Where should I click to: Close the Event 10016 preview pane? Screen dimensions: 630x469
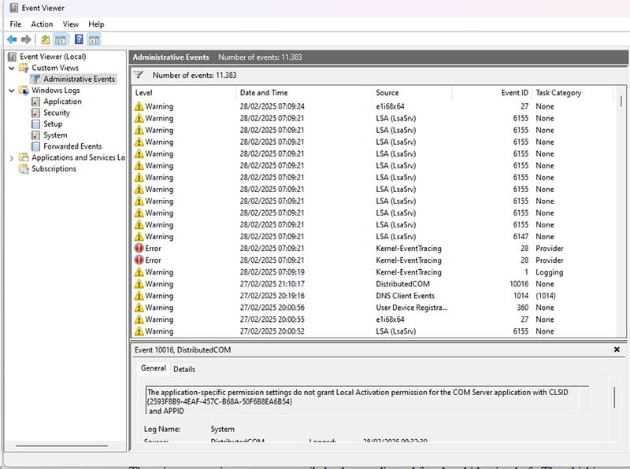617,349
